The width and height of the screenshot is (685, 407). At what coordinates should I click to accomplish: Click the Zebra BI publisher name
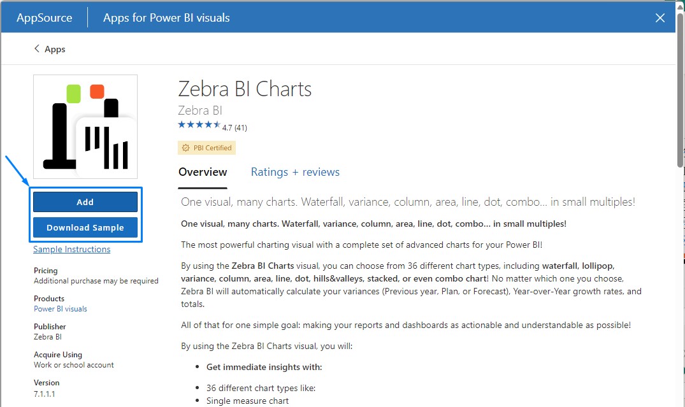click(x=199, y=110)
